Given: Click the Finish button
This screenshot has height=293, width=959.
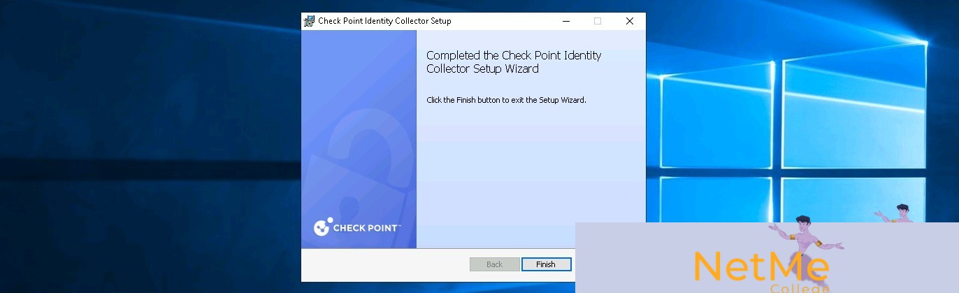Looking at the screenshot, I should tap(546, 264).
